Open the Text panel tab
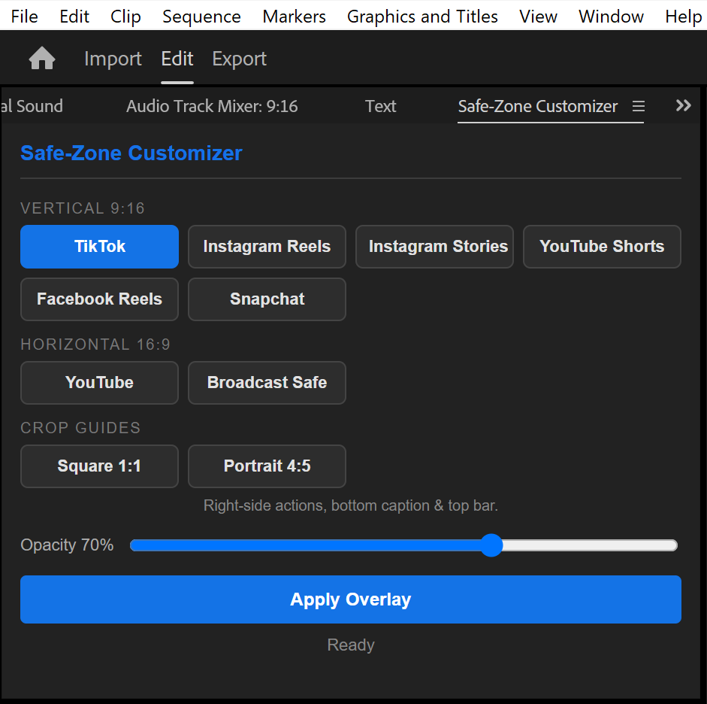Viewport: 707px width, 704px height. (381, 107)
